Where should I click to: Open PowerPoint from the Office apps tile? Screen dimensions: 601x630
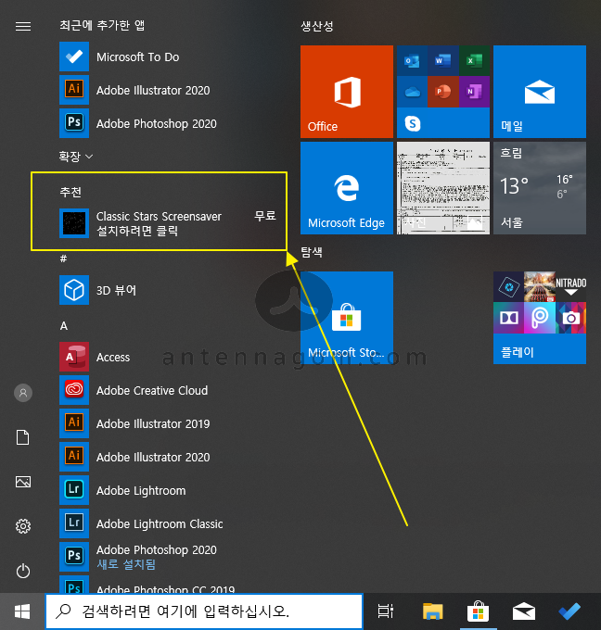443,92
